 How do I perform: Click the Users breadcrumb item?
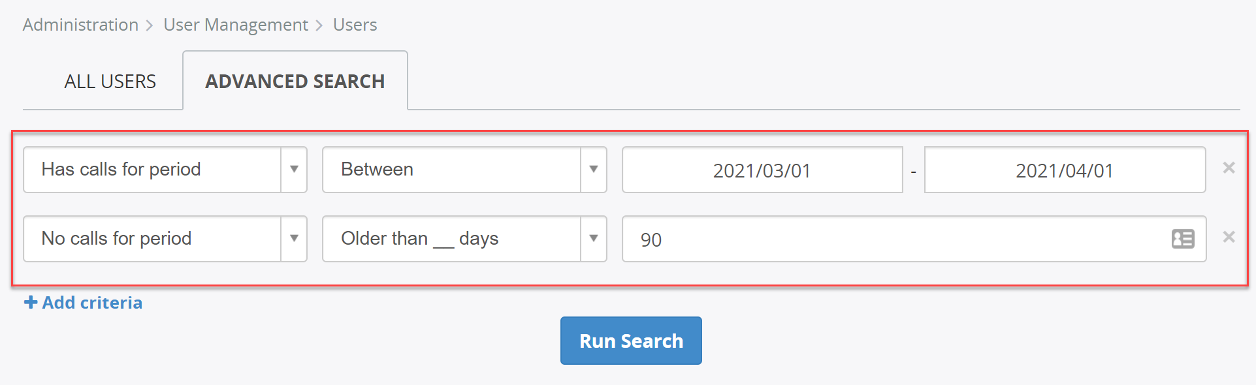355,25
